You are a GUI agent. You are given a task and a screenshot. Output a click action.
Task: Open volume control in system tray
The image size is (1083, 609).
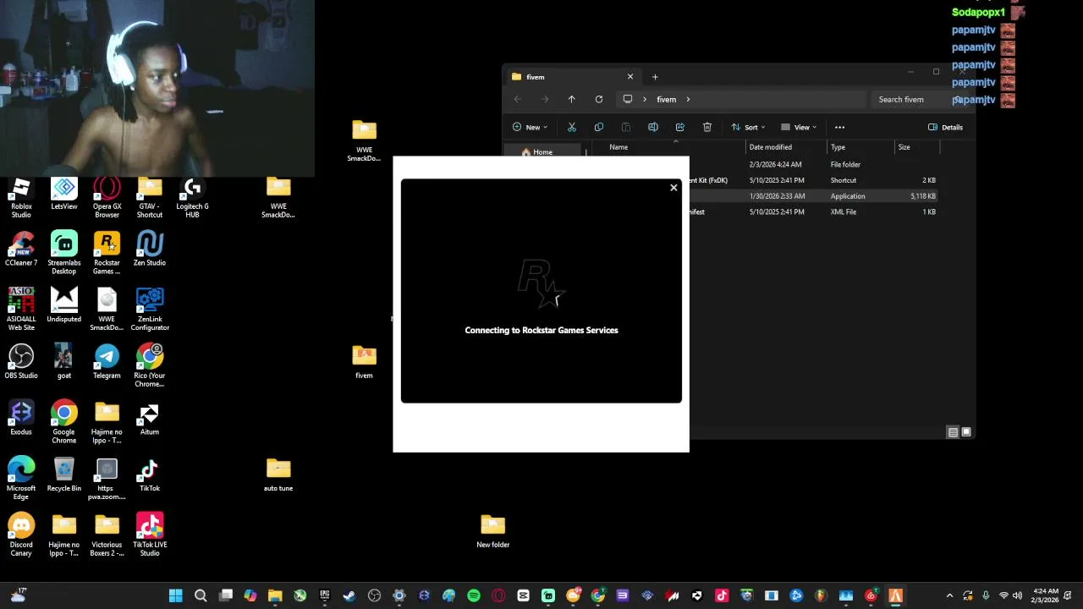click(1017, 595)
